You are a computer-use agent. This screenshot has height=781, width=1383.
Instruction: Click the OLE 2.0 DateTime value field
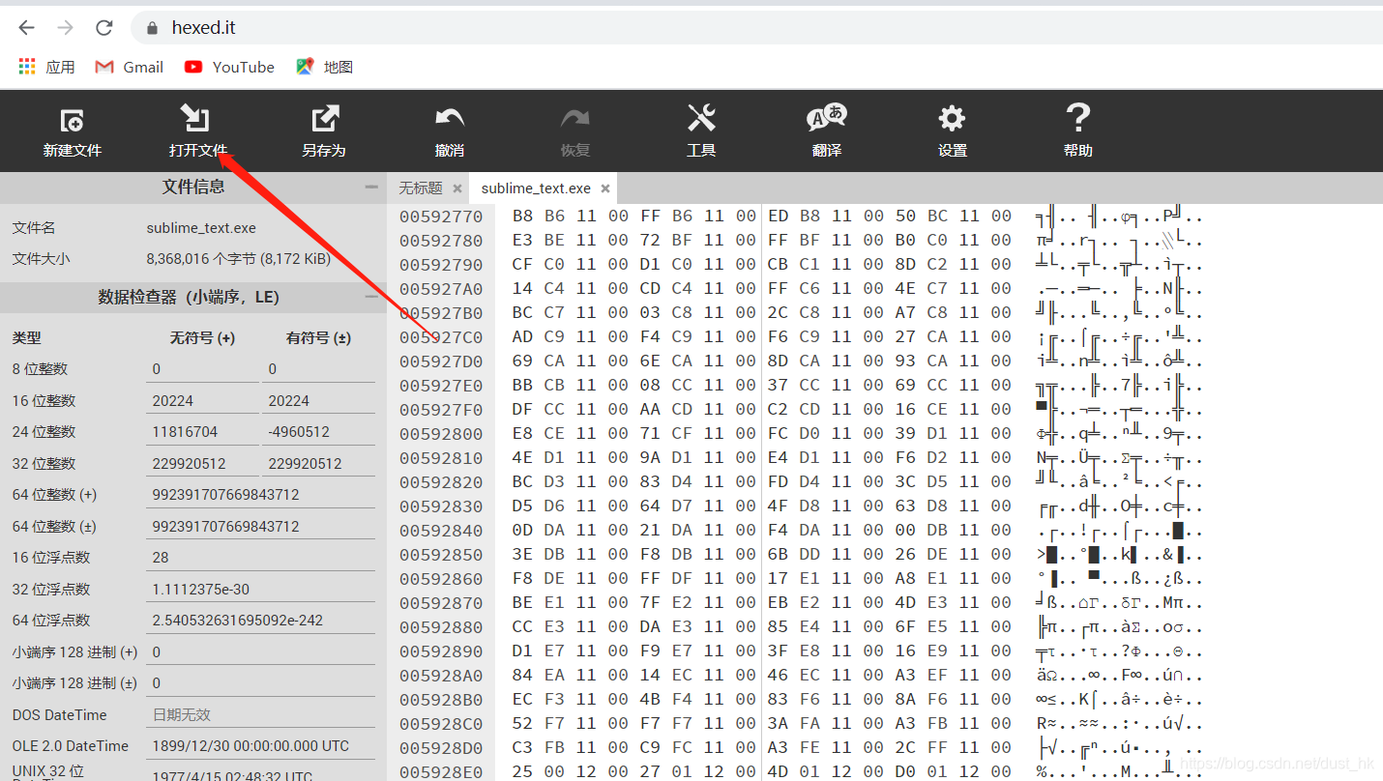click(x=260, y=746)
